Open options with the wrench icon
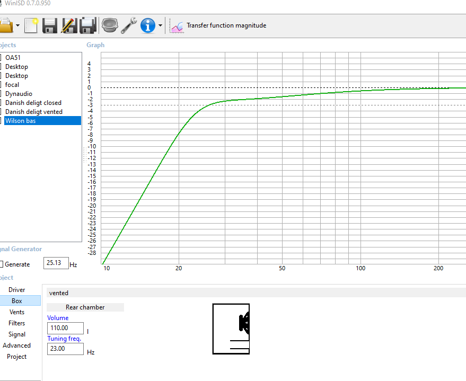This screenshot has width=466, height=381. (129, 25)
